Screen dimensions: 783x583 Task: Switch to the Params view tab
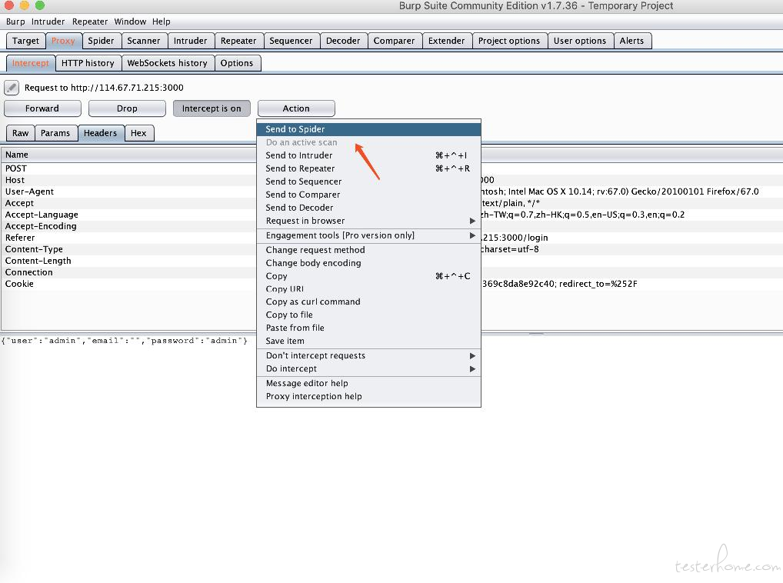(x=55, y=133)
